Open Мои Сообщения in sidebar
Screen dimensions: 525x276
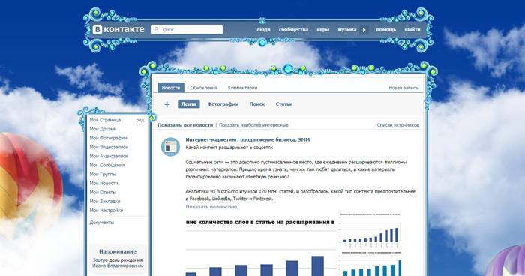(107, 165)
